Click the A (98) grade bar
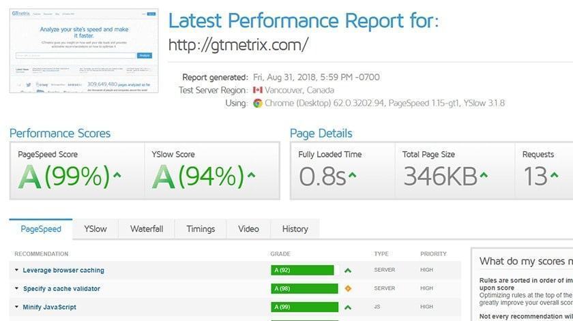573x321 pixels. (x=304, y=288)
